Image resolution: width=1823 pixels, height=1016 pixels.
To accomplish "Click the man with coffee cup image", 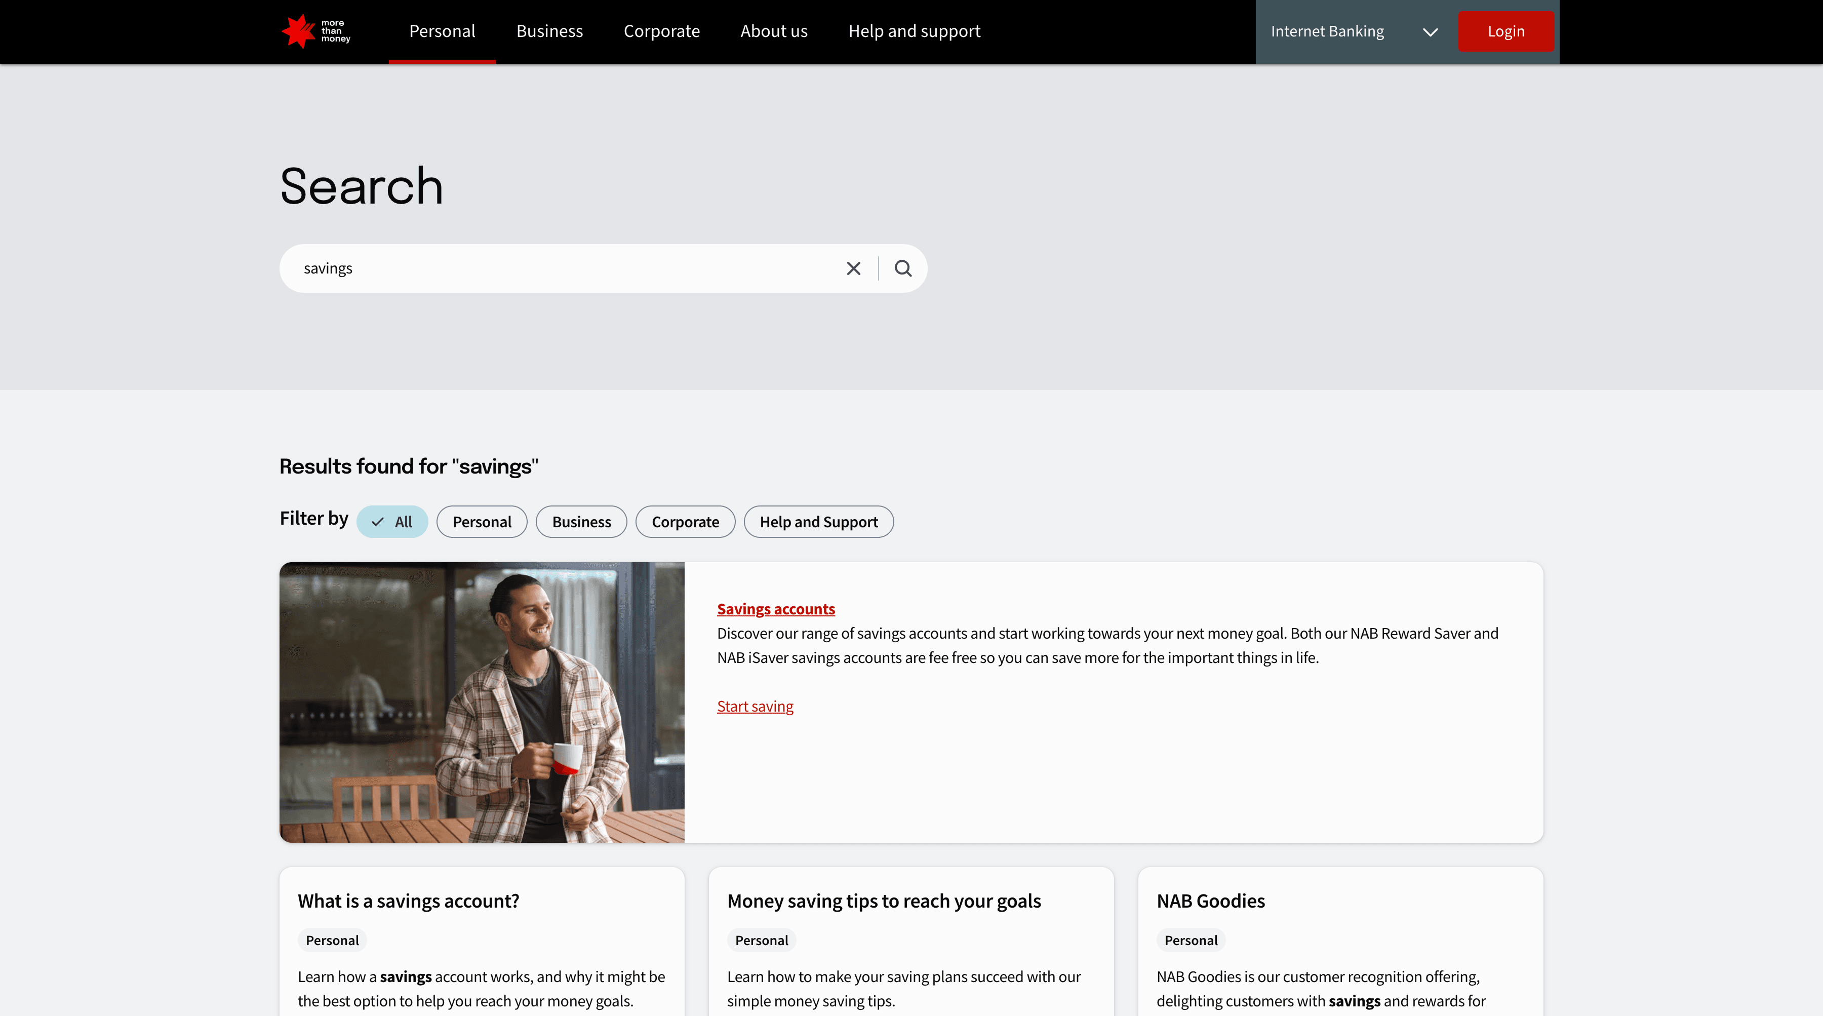I will [x=482, y=702].
